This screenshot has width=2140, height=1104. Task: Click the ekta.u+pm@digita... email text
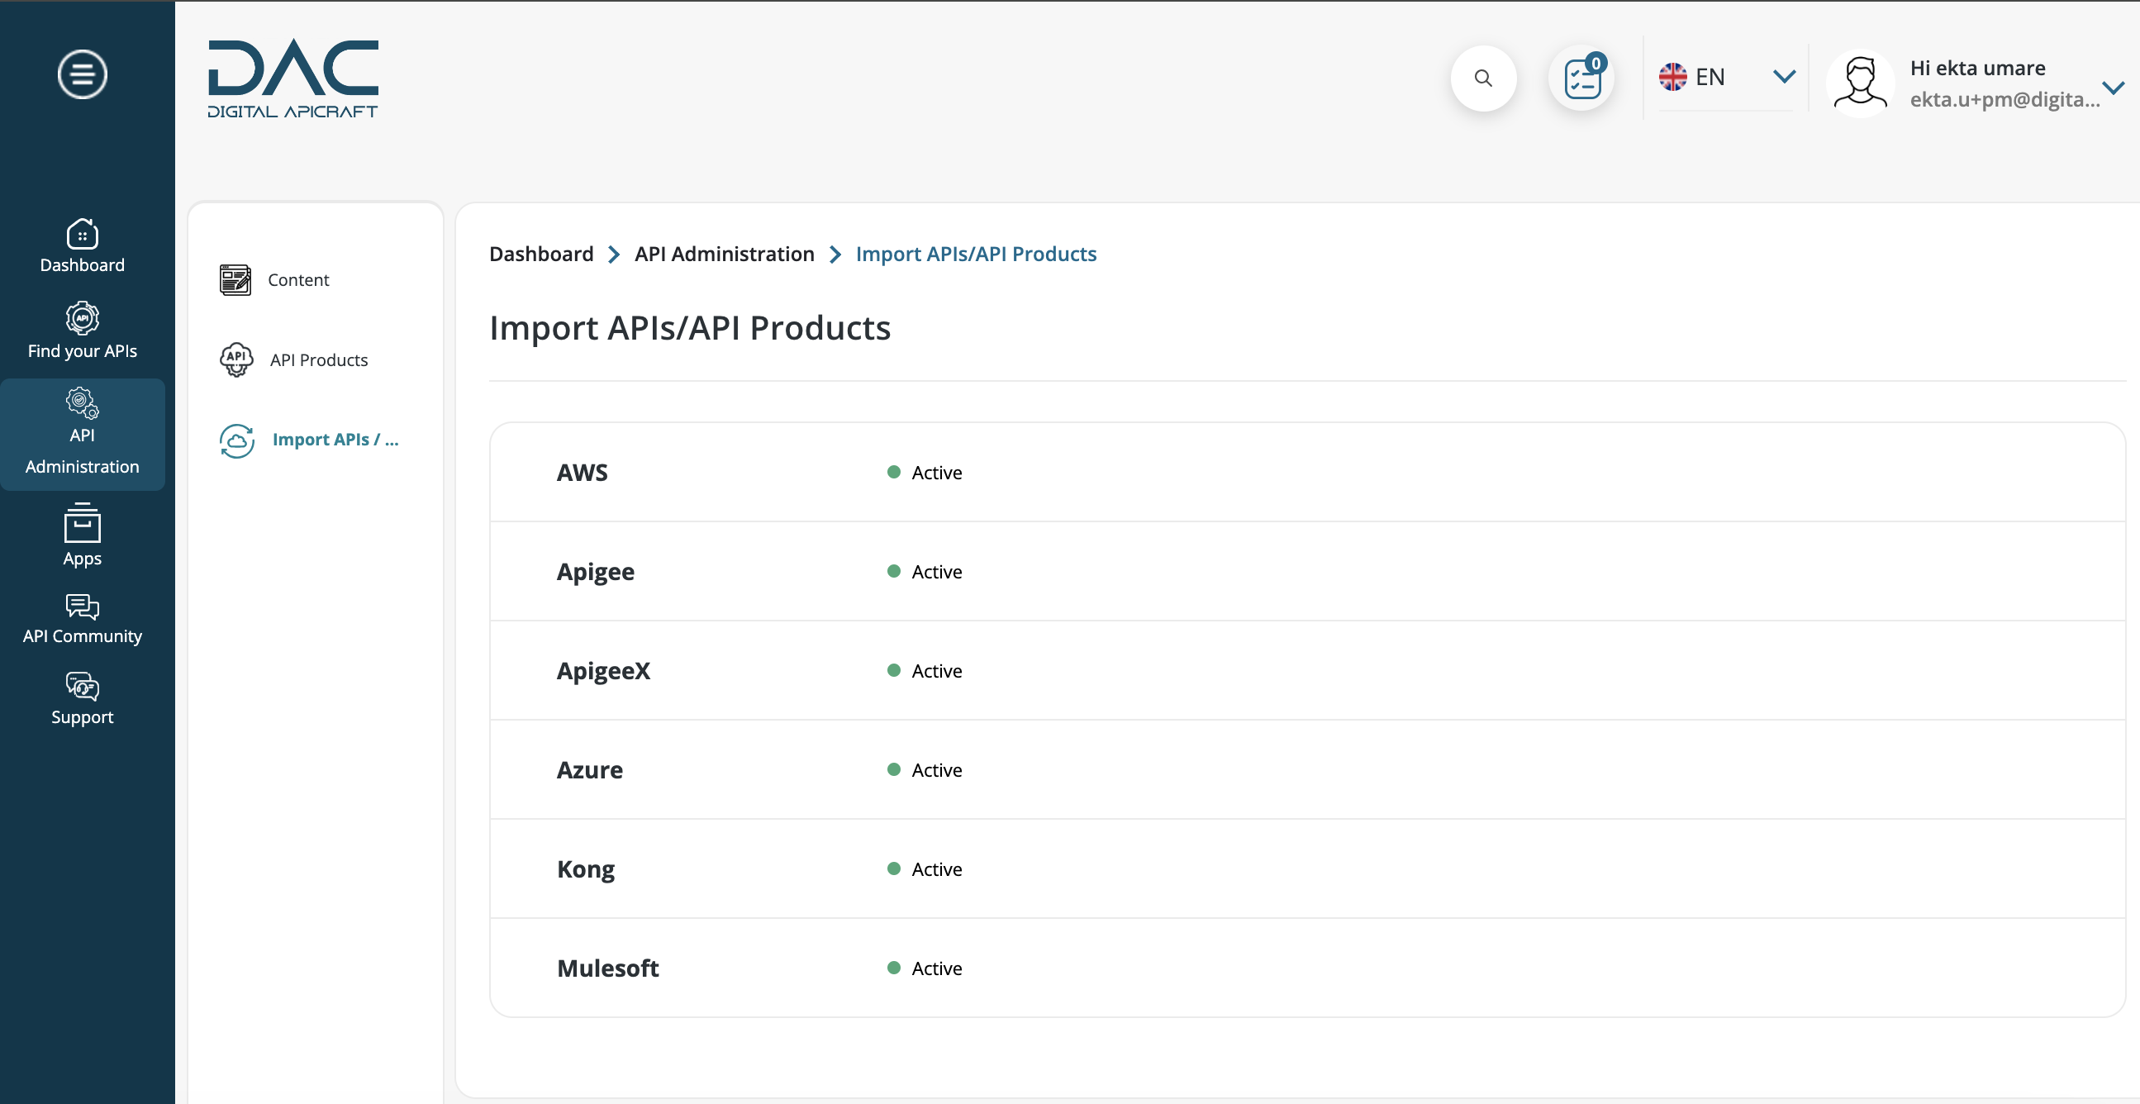(x=2004, y=100)
